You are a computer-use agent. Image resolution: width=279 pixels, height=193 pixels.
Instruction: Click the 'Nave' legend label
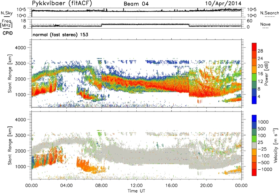coord(265,24)
